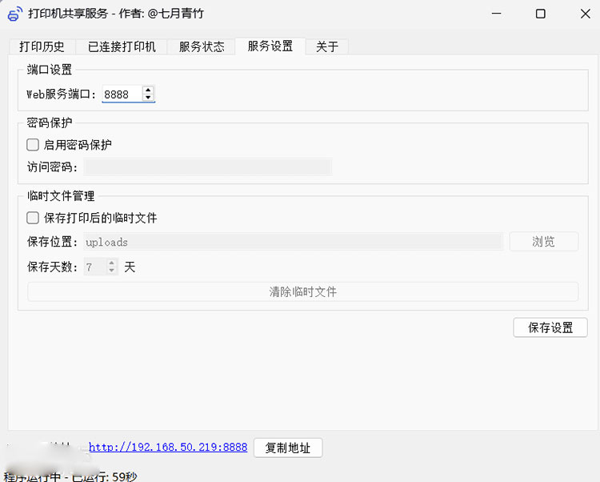The width and height of the screenshot is (600, 482).
Task: Switch to the 打印历史 tab
Action: [42, 46]
